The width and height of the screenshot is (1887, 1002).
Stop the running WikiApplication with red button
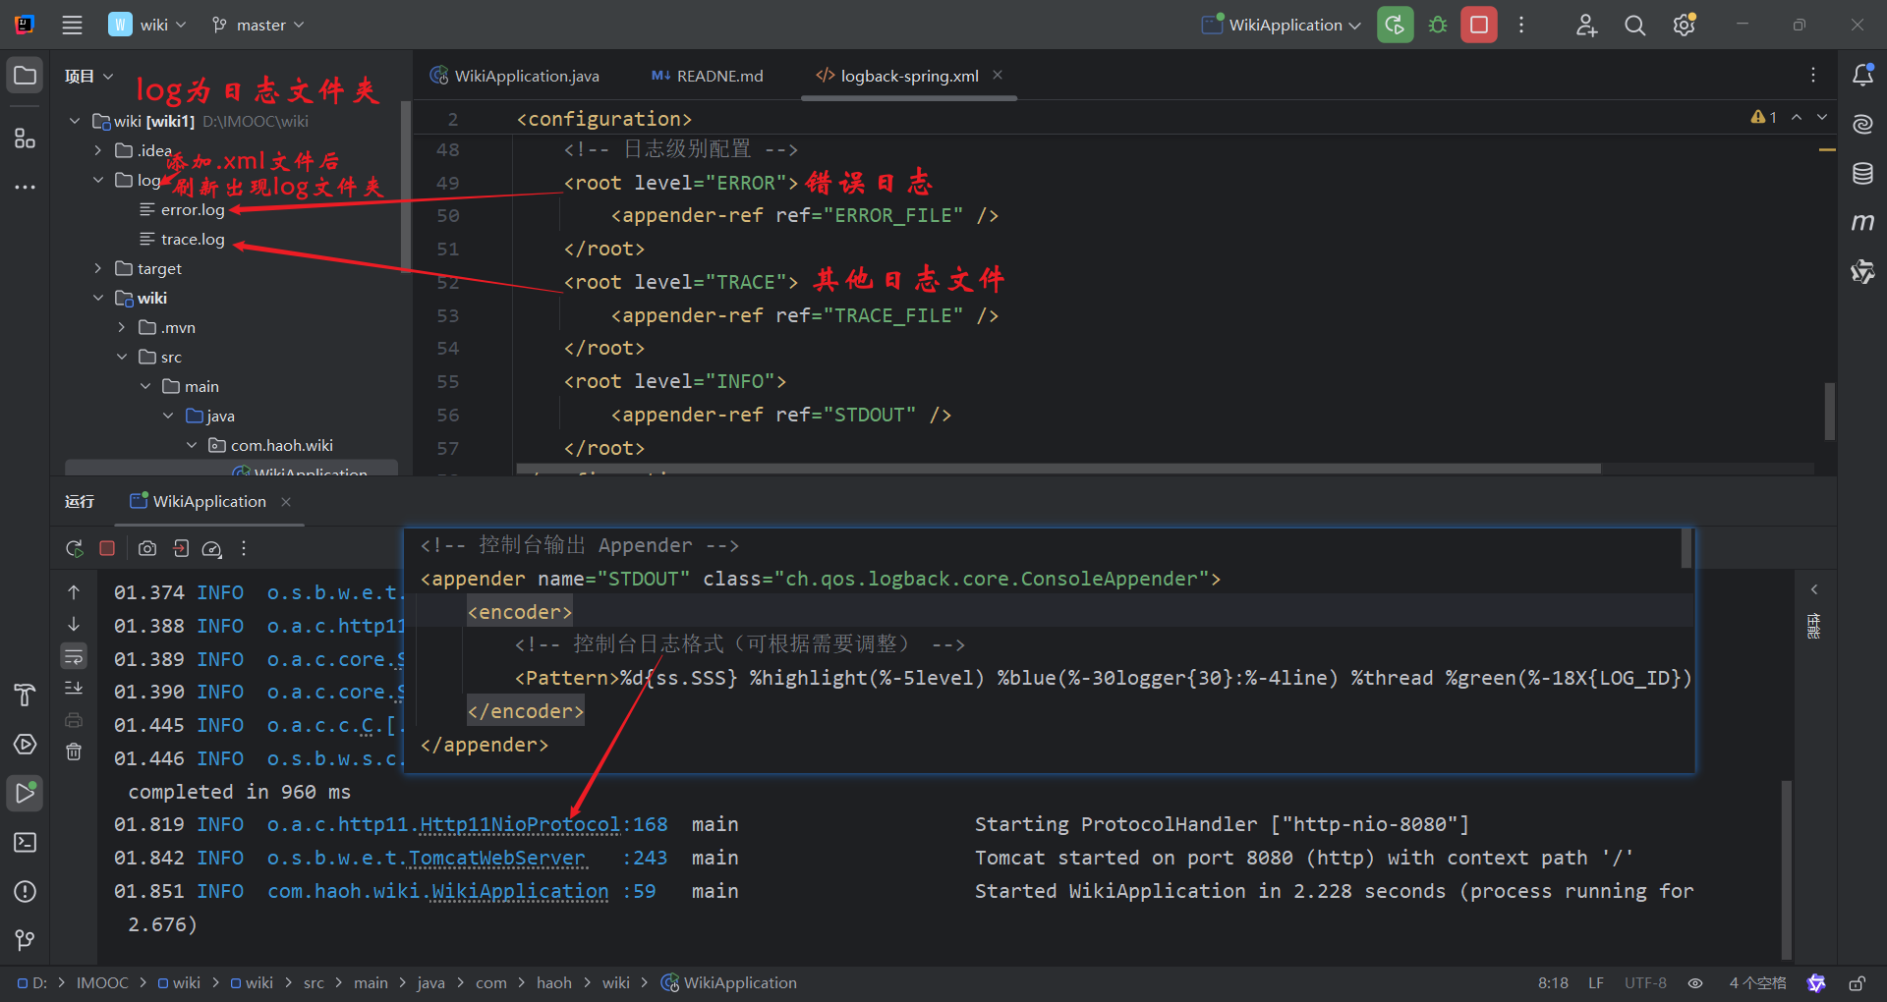coord(1479,25)
